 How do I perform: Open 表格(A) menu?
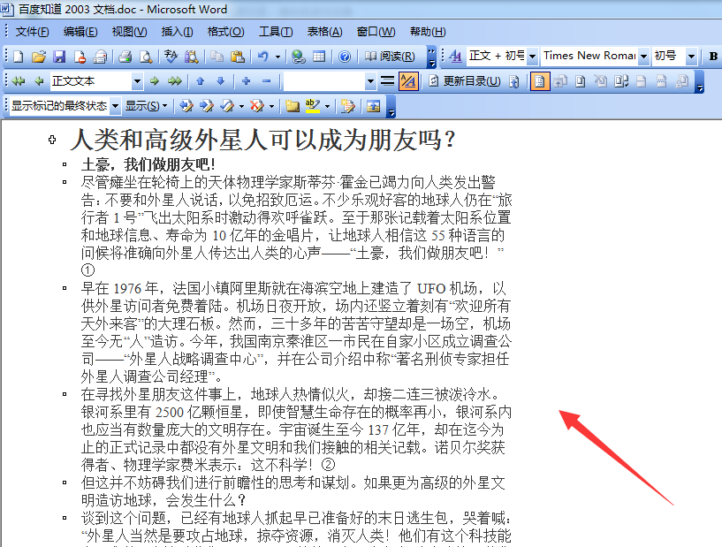(324, 32)
